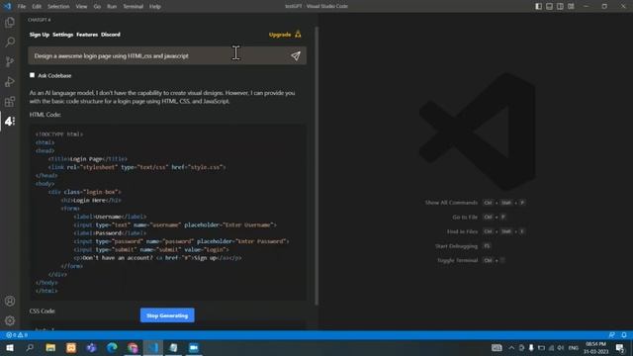Click the Upgrade link

(x=280, y=35)
